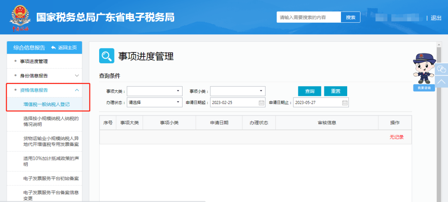Open the 申请日期起 calendar icon
Viewport: 448px width, 202px height.
click(x=261, y=103)
